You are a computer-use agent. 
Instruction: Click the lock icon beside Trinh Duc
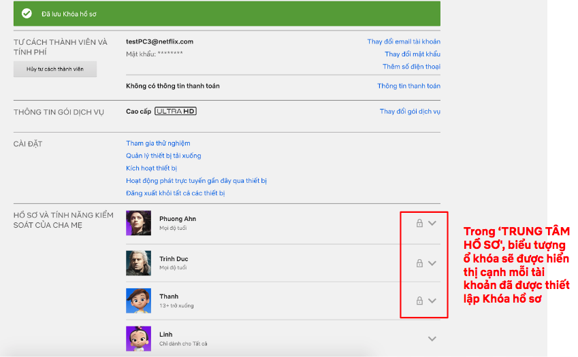click(x=419, y=263)
